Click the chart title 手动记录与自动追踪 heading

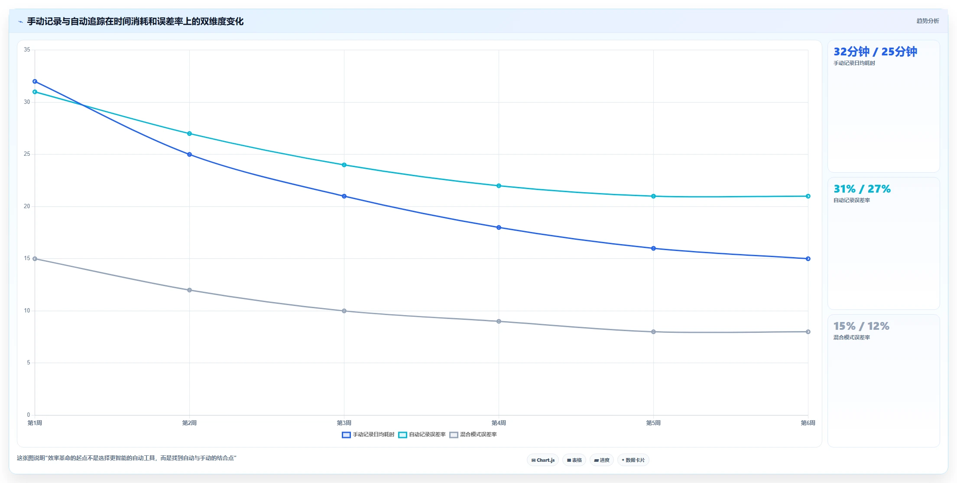tap(135, 22)
